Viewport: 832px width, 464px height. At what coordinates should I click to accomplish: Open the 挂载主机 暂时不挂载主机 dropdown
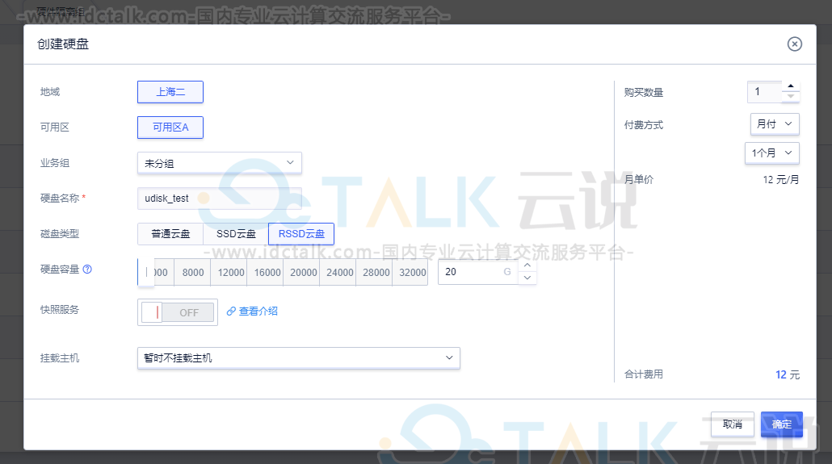(x=299, y=358)
